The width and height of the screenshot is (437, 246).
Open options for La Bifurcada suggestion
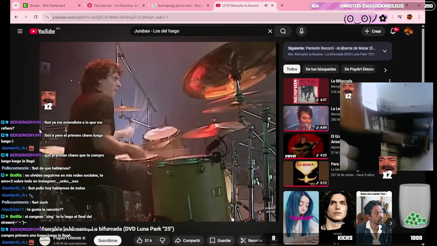pos(390,81)
